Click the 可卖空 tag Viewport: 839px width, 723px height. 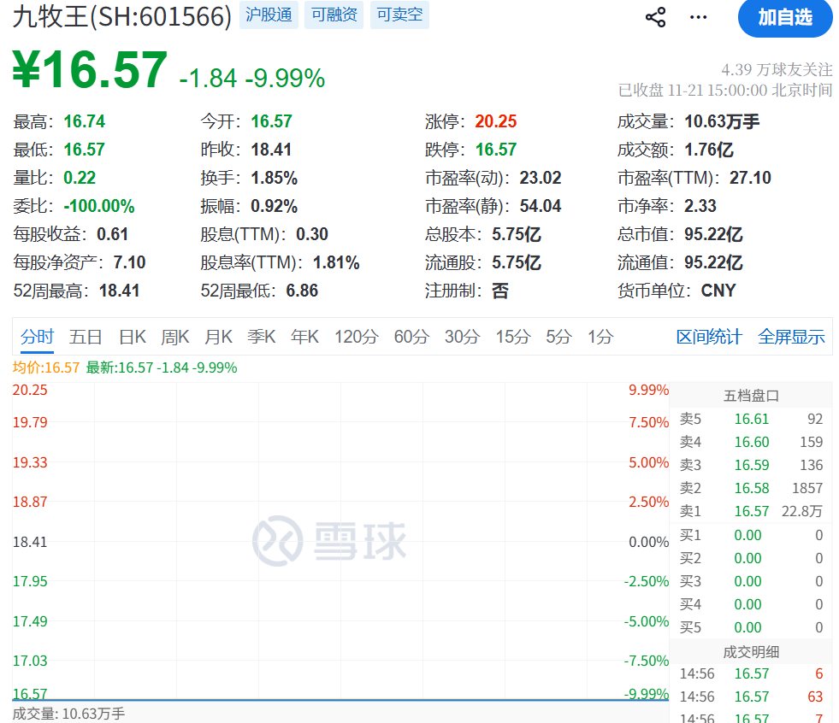click(x=399, y=15)
